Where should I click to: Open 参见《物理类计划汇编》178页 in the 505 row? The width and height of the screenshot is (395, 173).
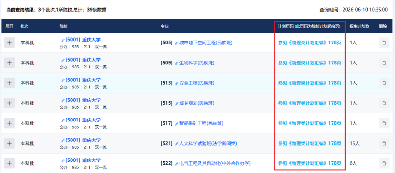pyautogui.click(x=310, y=43)
